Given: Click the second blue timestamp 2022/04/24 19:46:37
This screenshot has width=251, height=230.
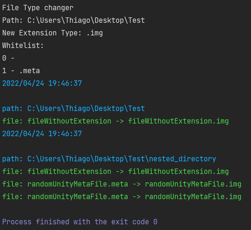Looking at the screenshot, I should coord(42,134).
